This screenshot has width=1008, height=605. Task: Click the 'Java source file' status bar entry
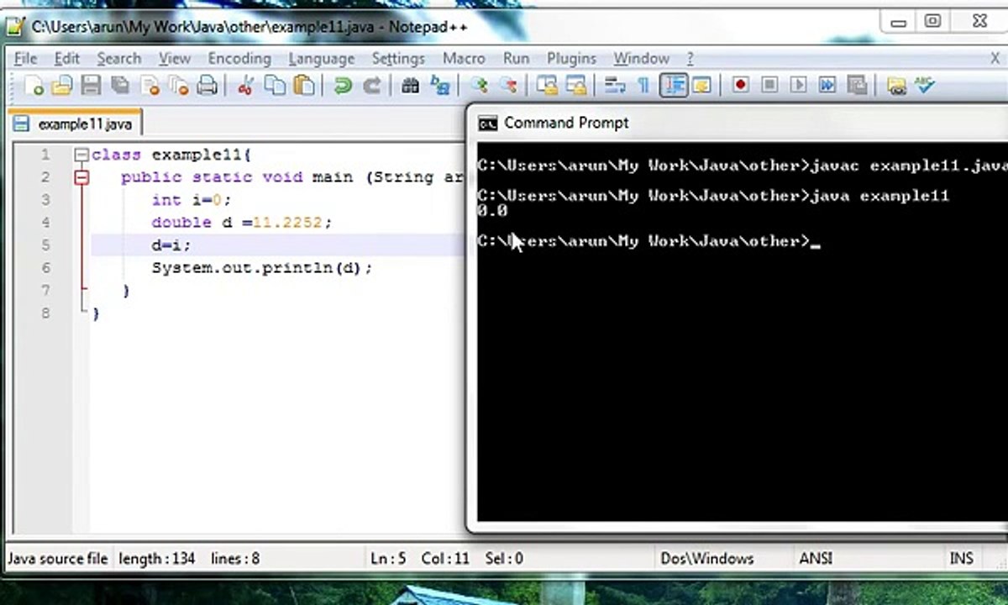coord(58,558)
